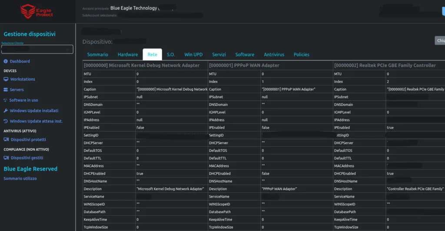This screenshot has height=231, width=445.
Task: Click the ANTIVIRUS (ATTIVO) section label
Action: coord(20,131)
